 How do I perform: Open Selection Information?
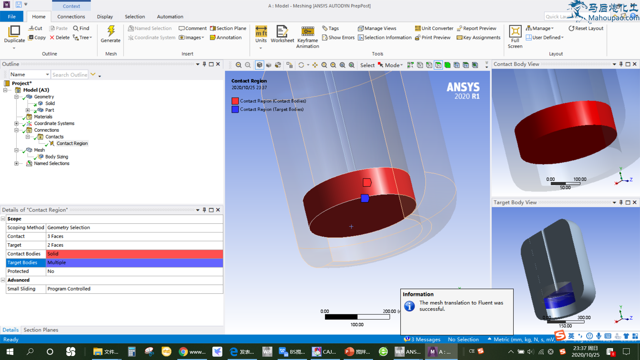385,38
